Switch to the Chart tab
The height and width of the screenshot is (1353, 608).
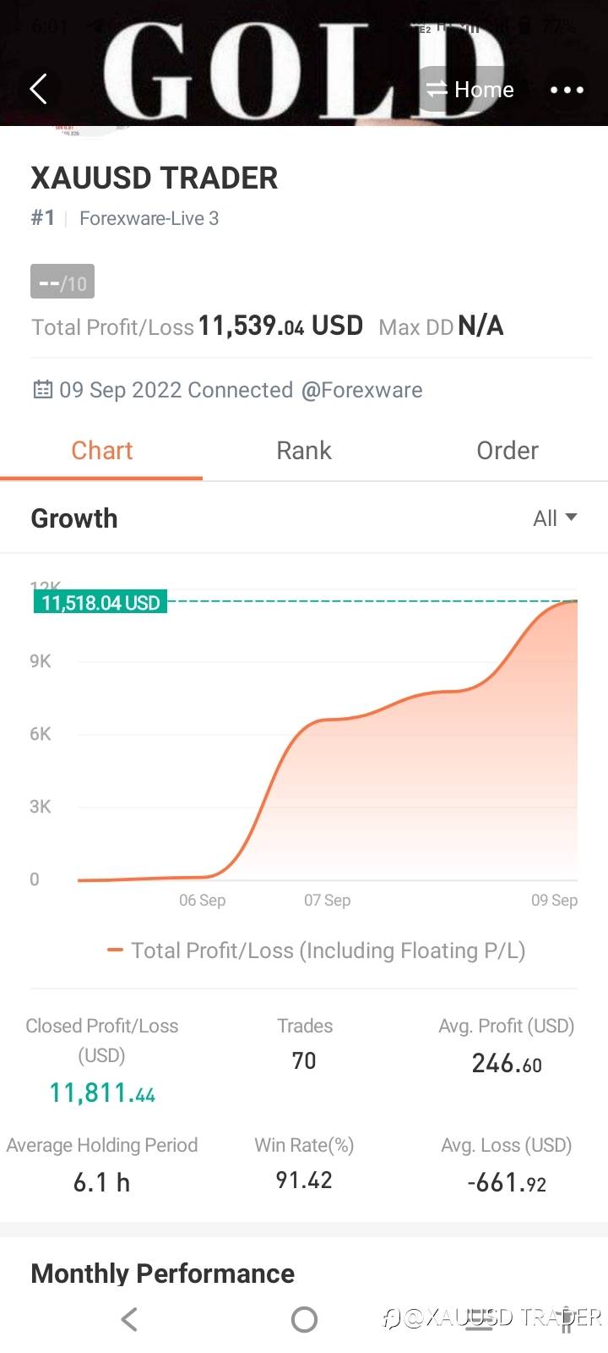click(x=101, y=451)
